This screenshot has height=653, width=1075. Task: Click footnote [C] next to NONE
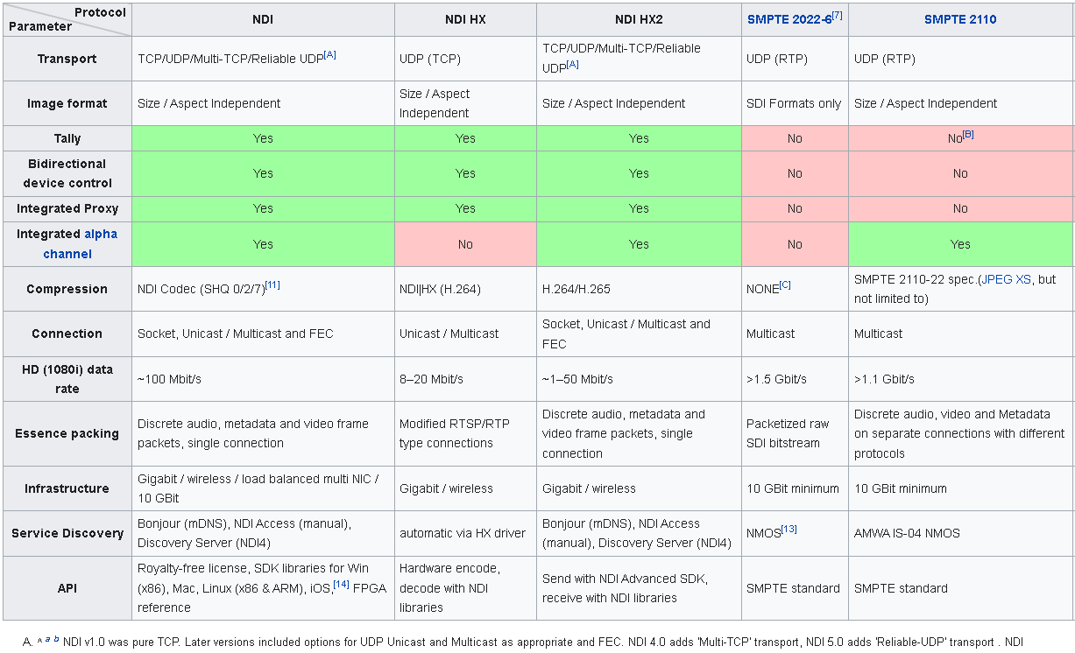pyautogui.click(x=785, y=284)
